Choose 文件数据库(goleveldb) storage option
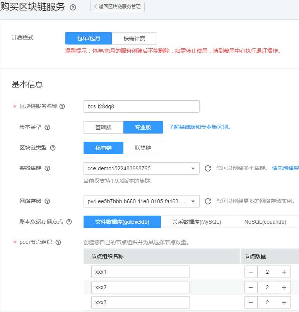This screenshot has width=299, height=312. (122, 222)
